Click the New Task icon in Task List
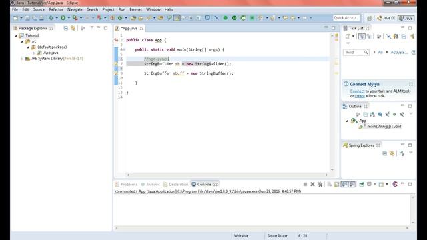This screenshot has height=240, width=427. click(x=348, y=36)
